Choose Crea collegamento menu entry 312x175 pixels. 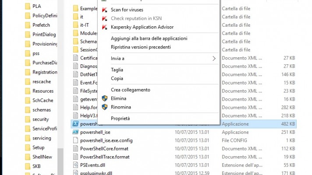[x=130, y=90]
